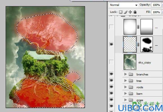Click the lock transparent pixels icon
The image size is (163, 112).
click(120, 12)
